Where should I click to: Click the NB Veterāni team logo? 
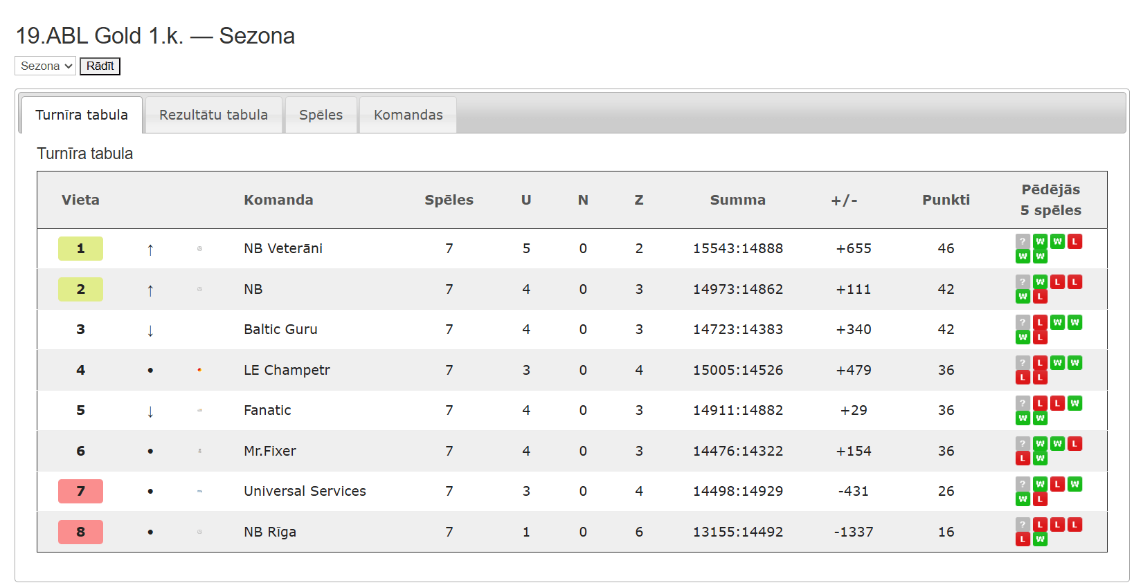(199, 248)
